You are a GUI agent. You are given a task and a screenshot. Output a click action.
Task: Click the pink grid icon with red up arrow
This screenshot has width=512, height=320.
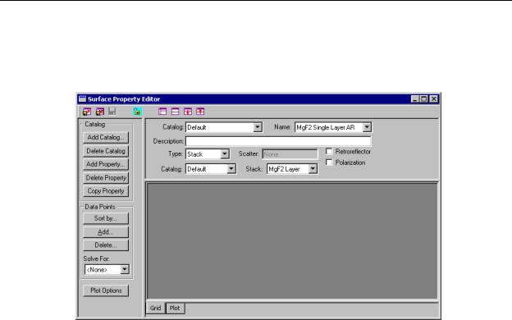[x=200, y=112]
